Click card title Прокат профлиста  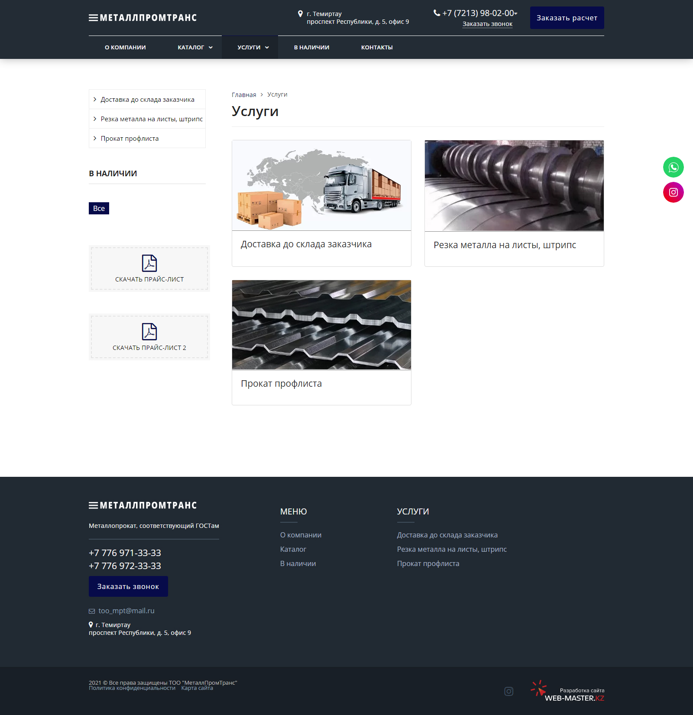coord(281,384)
